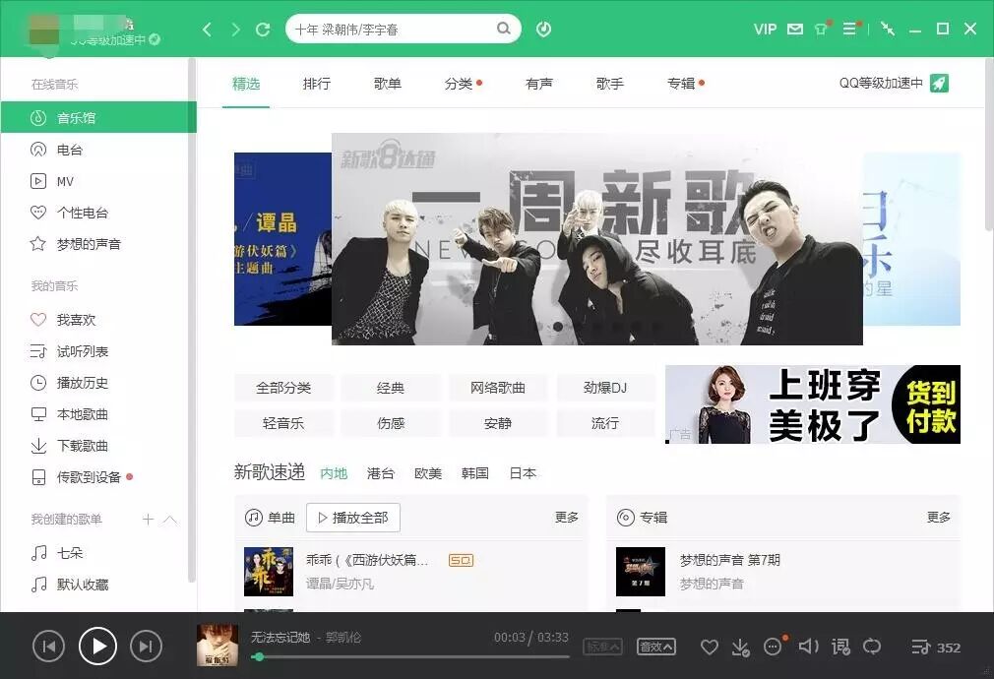Click the next track button
Viewport: 994px width, 679px height.
click(x=147, y=646)
